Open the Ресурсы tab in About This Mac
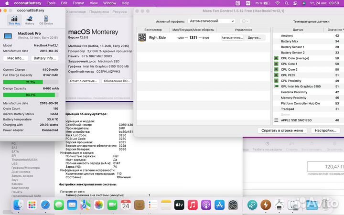The width and height of the screenshot is (344, 215). tap(120, 11)
